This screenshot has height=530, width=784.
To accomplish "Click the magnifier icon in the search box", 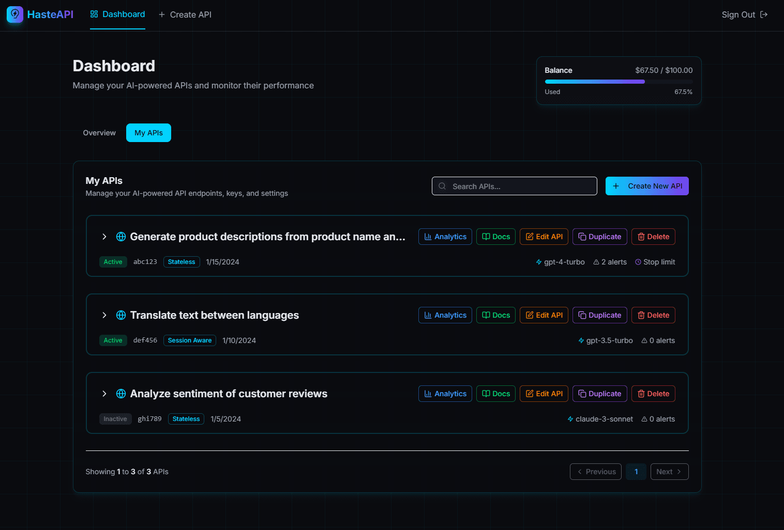I will (x=442, y=186).
